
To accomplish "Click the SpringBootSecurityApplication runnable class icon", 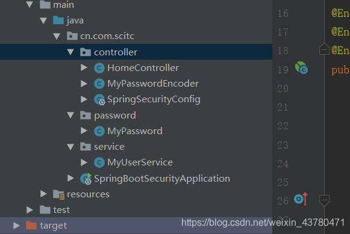I will click(86, 179).
